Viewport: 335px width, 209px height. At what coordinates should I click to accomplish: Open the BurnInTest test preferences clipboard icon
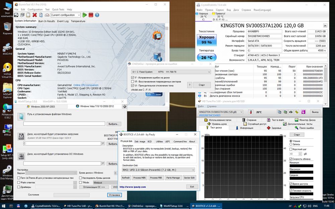coord(41,15)
